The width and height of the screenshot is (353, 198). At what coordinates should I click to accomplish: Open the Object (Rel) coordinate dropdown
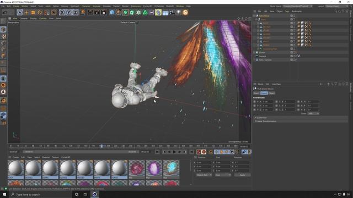(204, 175)
